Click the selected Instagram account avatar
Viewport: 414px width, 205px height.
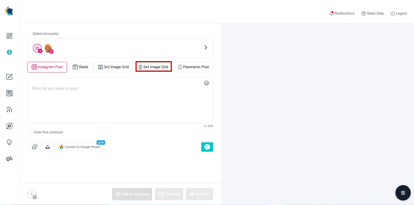point(48,48)
